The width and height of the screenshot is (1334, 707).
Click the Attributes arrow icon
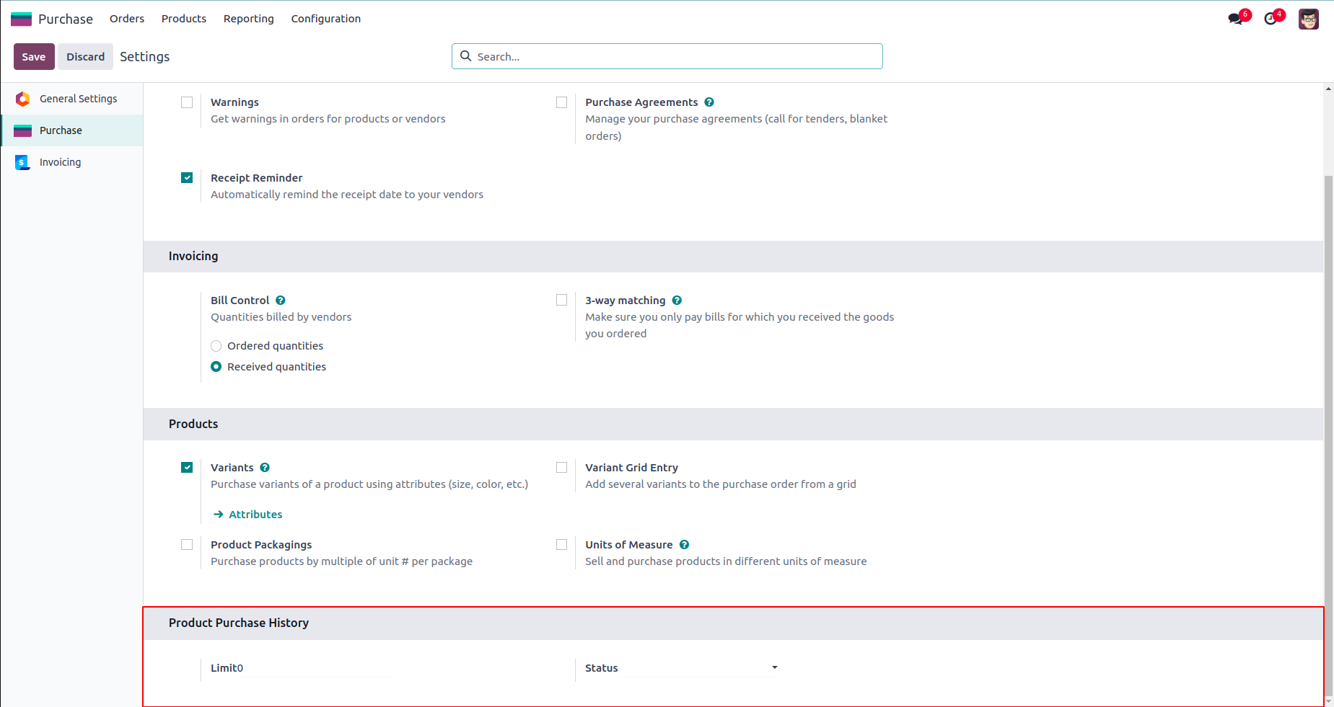[x=219, y=515]
